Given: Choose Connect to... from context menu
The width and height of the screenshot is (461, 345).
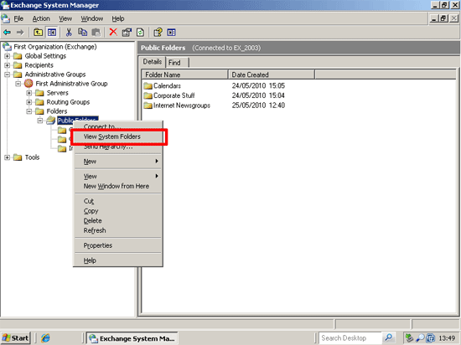Looking at the screenshot, I should pos(118,126).
